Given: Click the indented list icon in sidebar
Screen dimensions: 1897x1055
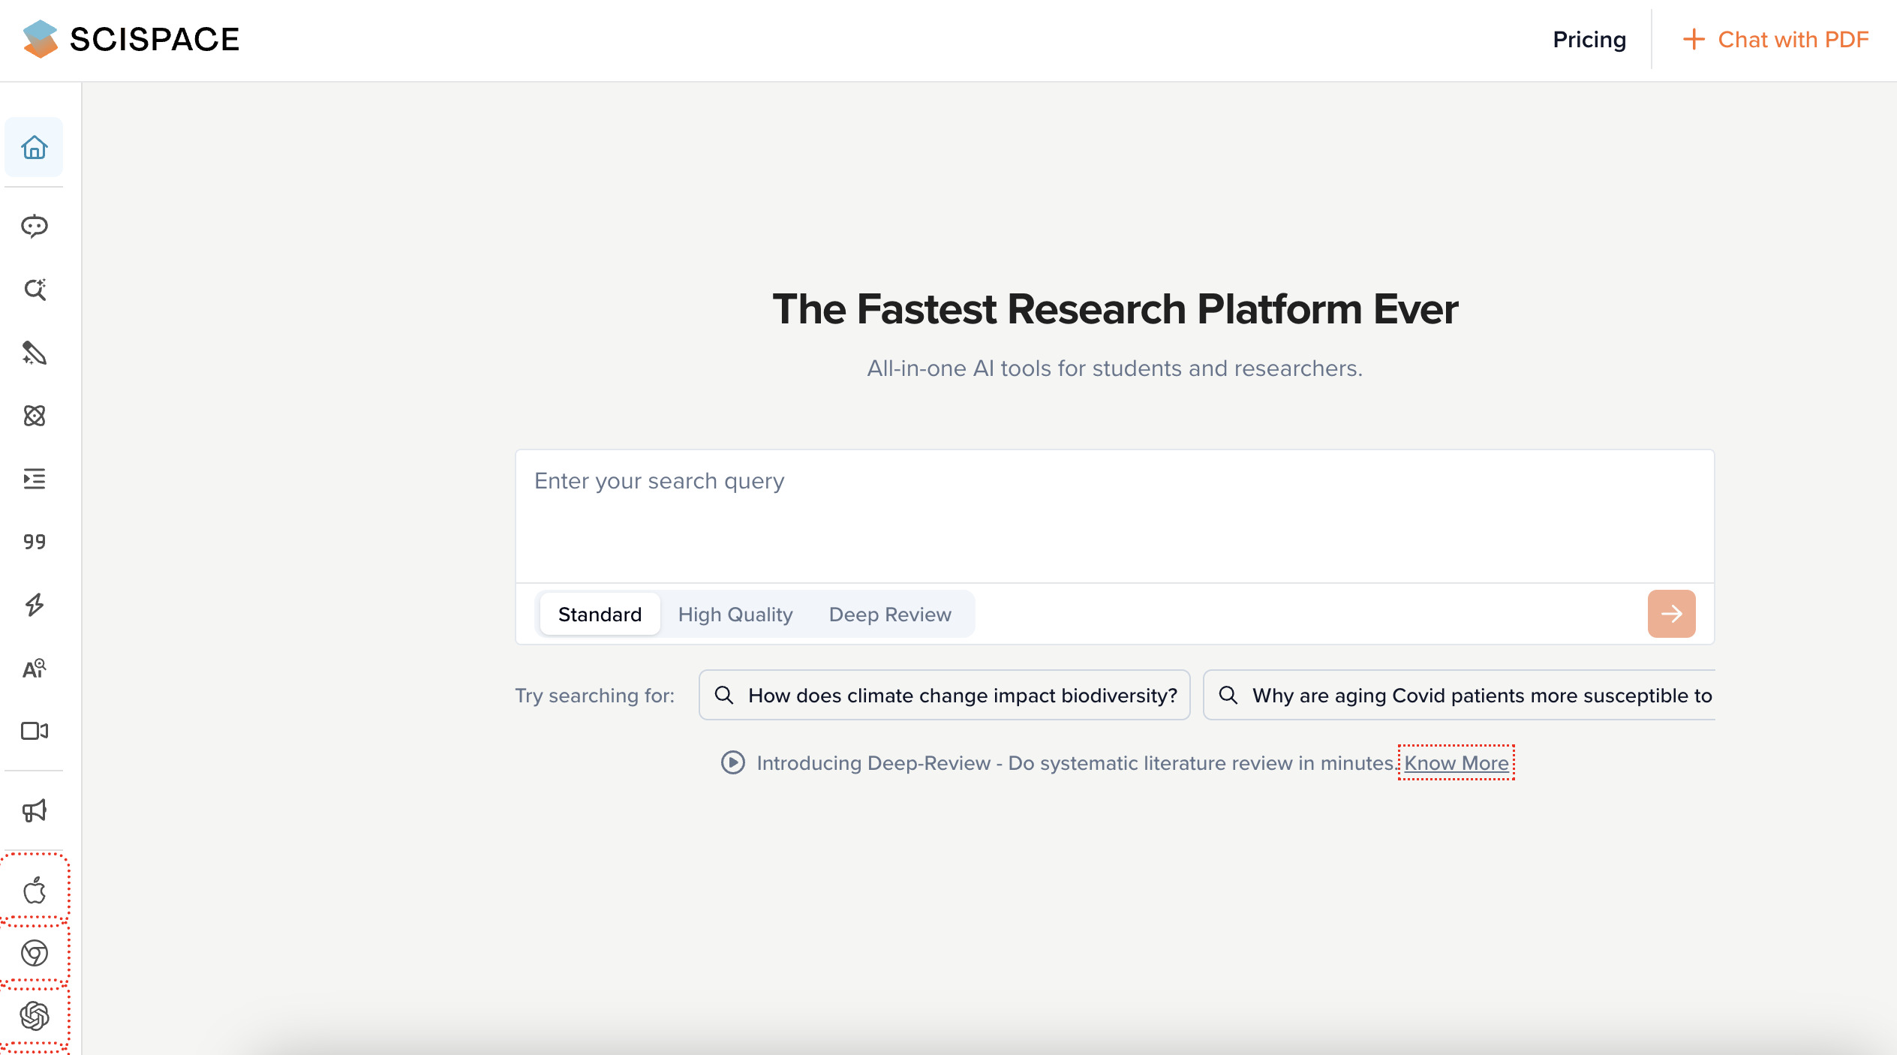Looking at the screenshot, I should (35, 479).
